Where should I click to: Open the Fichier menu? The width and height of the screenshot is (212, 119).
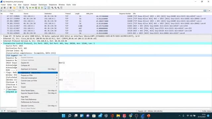3,5
